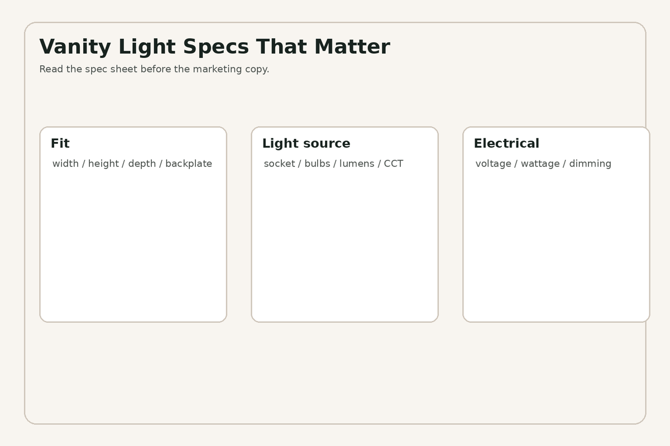Click the voltage spec text
Viewport: 670px width, 446px height.
coord(493,164)
